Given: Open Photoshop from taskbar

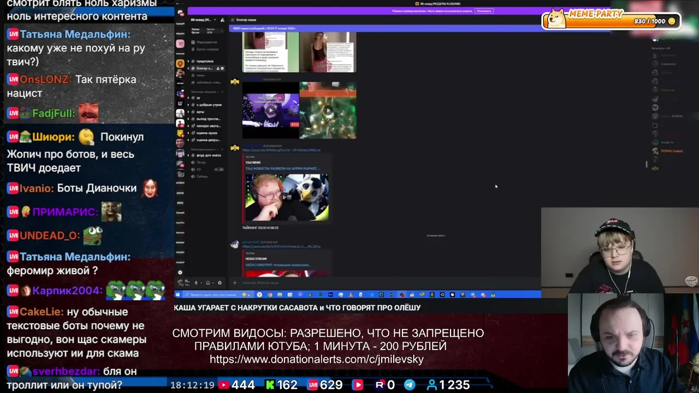Looking at the screenshot, I should point(321,294).
